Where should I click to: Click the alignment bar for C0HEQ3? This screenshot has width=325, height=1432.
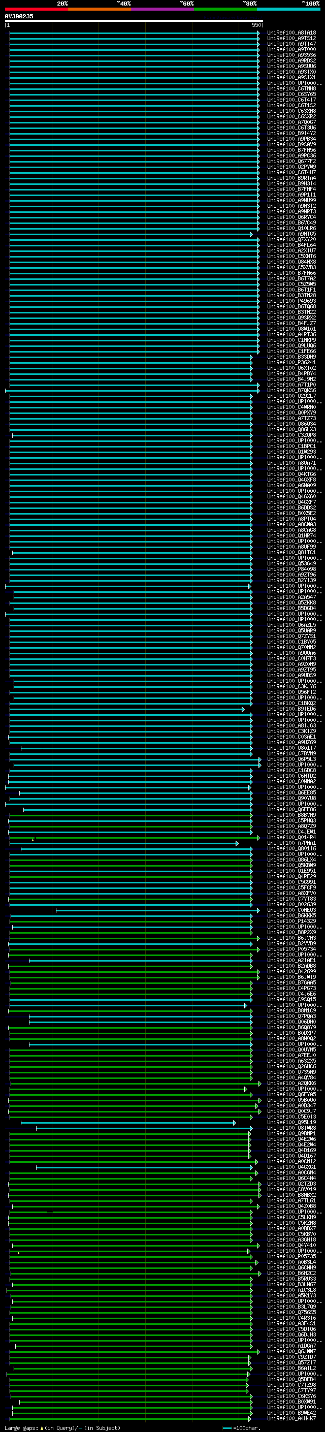[157, 911]
